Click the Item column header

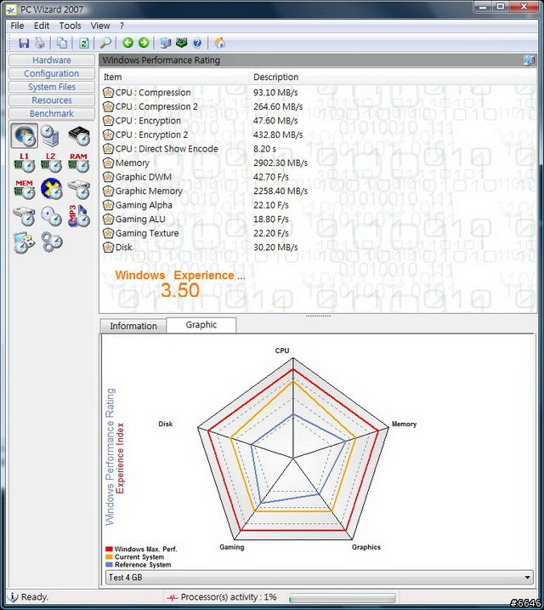pyautogui.click(x=174, y=77)
